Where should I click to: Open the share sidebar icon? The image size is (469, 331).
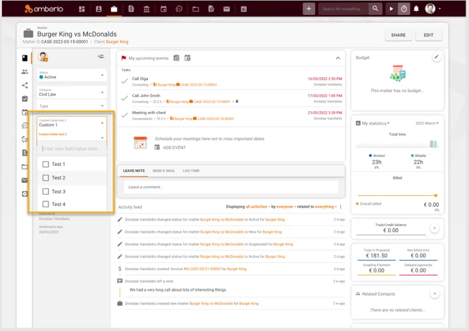tap(25, 85)
